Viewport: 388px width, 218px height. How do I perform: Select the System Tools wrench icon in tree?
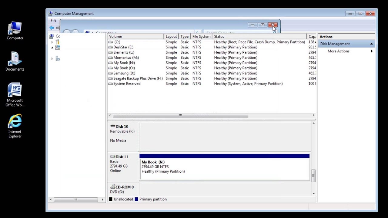point(57,42)
